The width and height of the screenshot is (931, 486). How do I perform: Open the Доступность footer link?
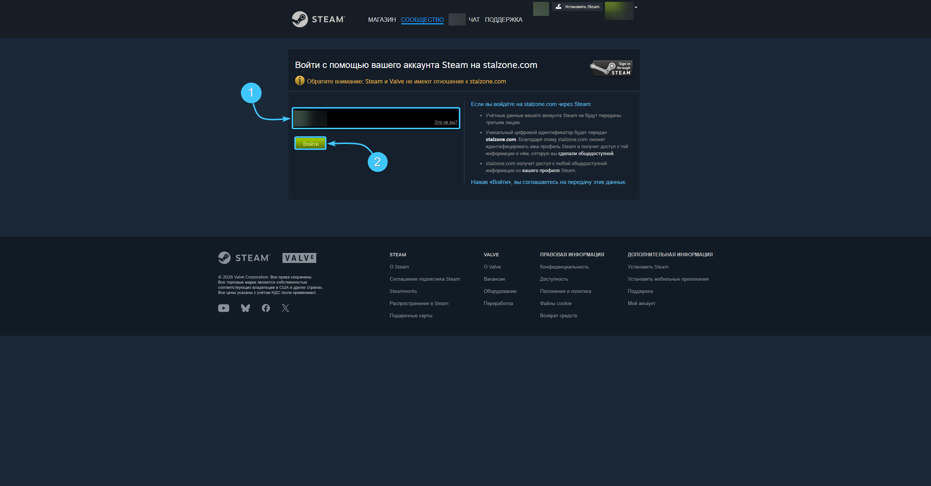[554, 279]
